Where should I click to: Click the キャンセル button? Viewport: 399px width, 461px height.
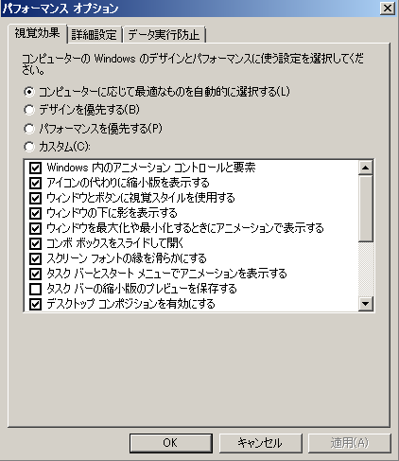[260, 443]
